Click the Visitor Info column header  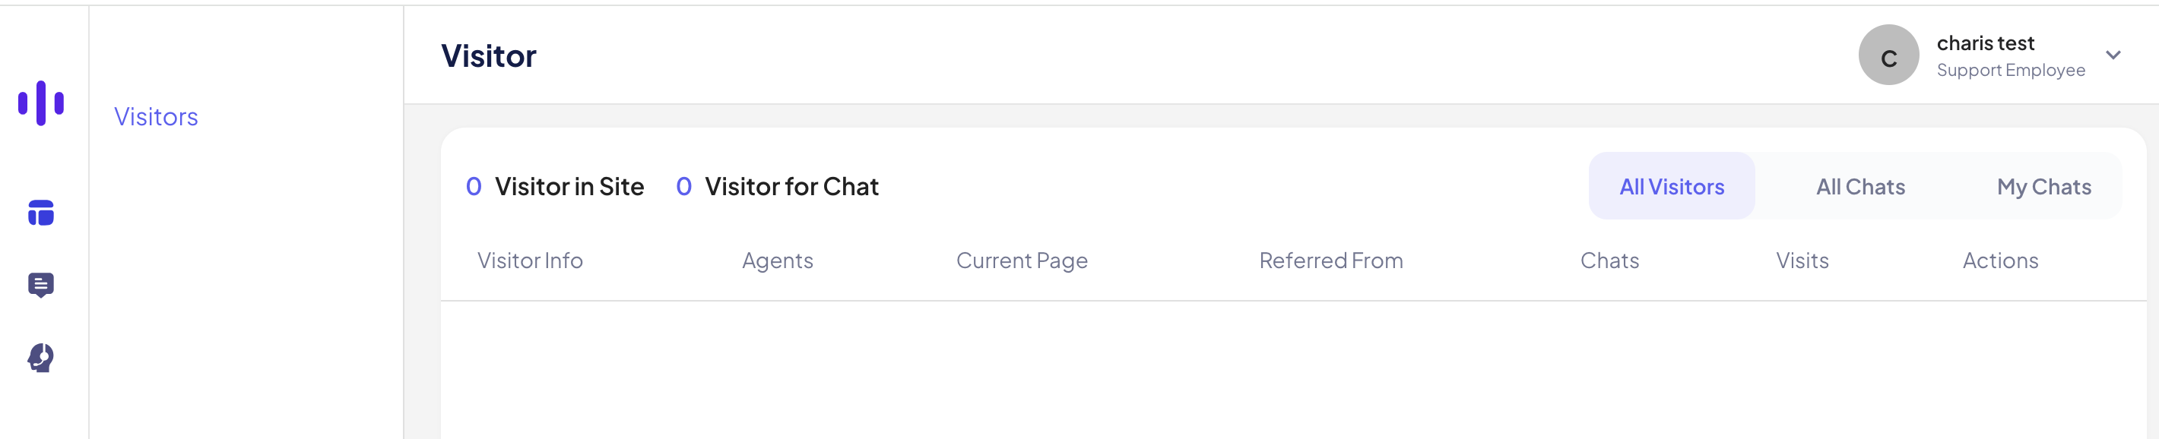530,261
